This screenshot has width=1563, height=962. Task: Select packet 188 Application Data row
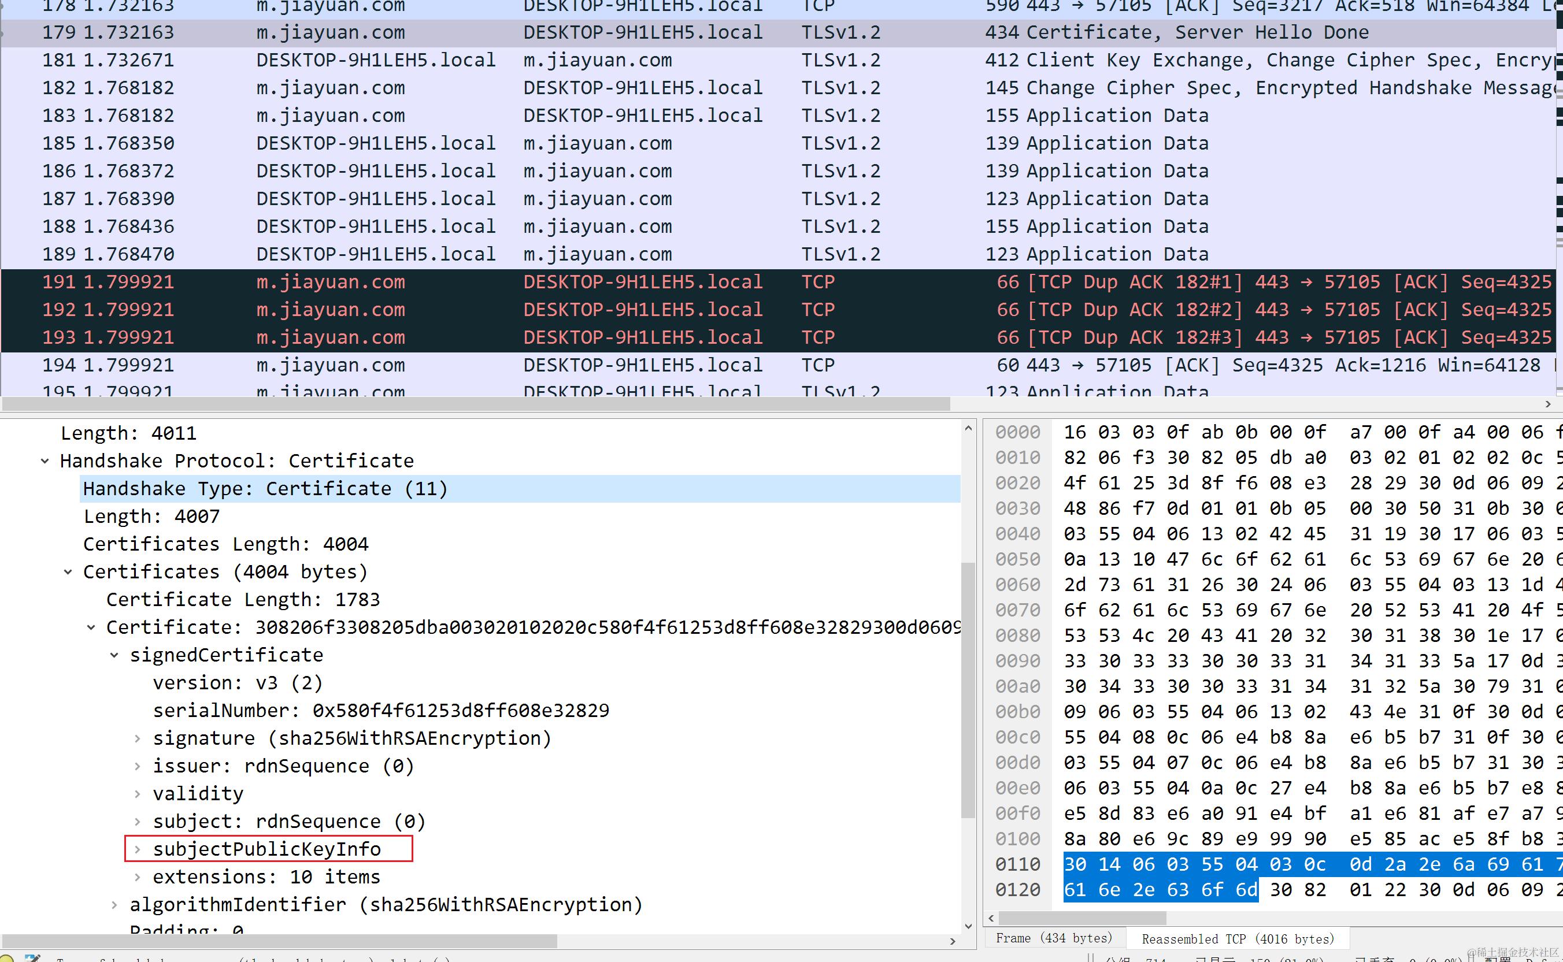pyautogui.click(x=777, y=226)
